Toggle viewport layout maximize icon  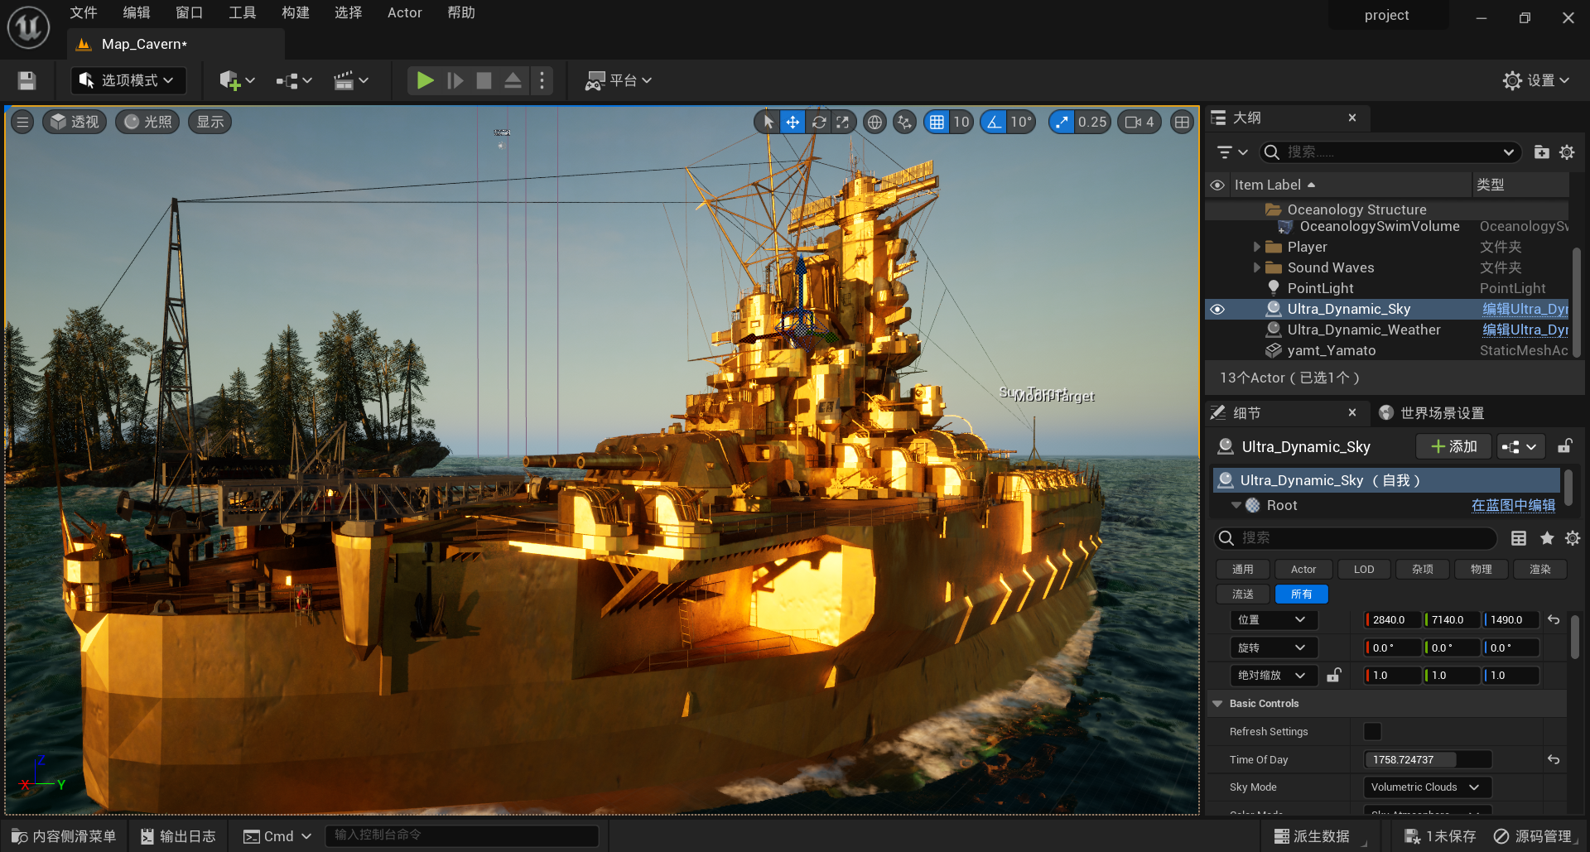[x=1182, y=123]
